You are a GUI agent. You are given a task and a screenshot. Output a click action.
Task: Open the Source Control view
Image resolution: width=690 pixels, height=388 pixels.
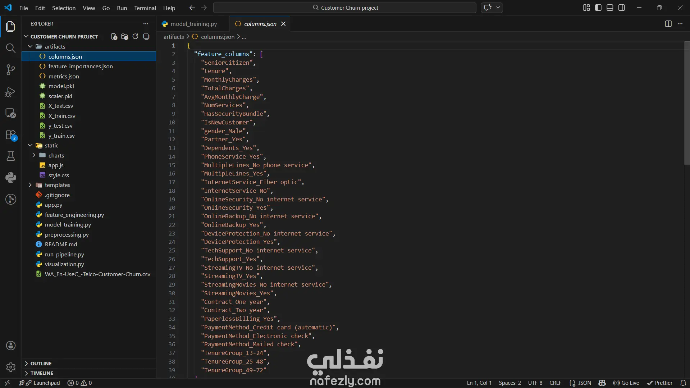(11, 70)
